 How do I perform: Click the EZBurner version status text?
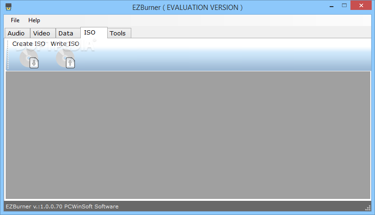tap(62, 206)
